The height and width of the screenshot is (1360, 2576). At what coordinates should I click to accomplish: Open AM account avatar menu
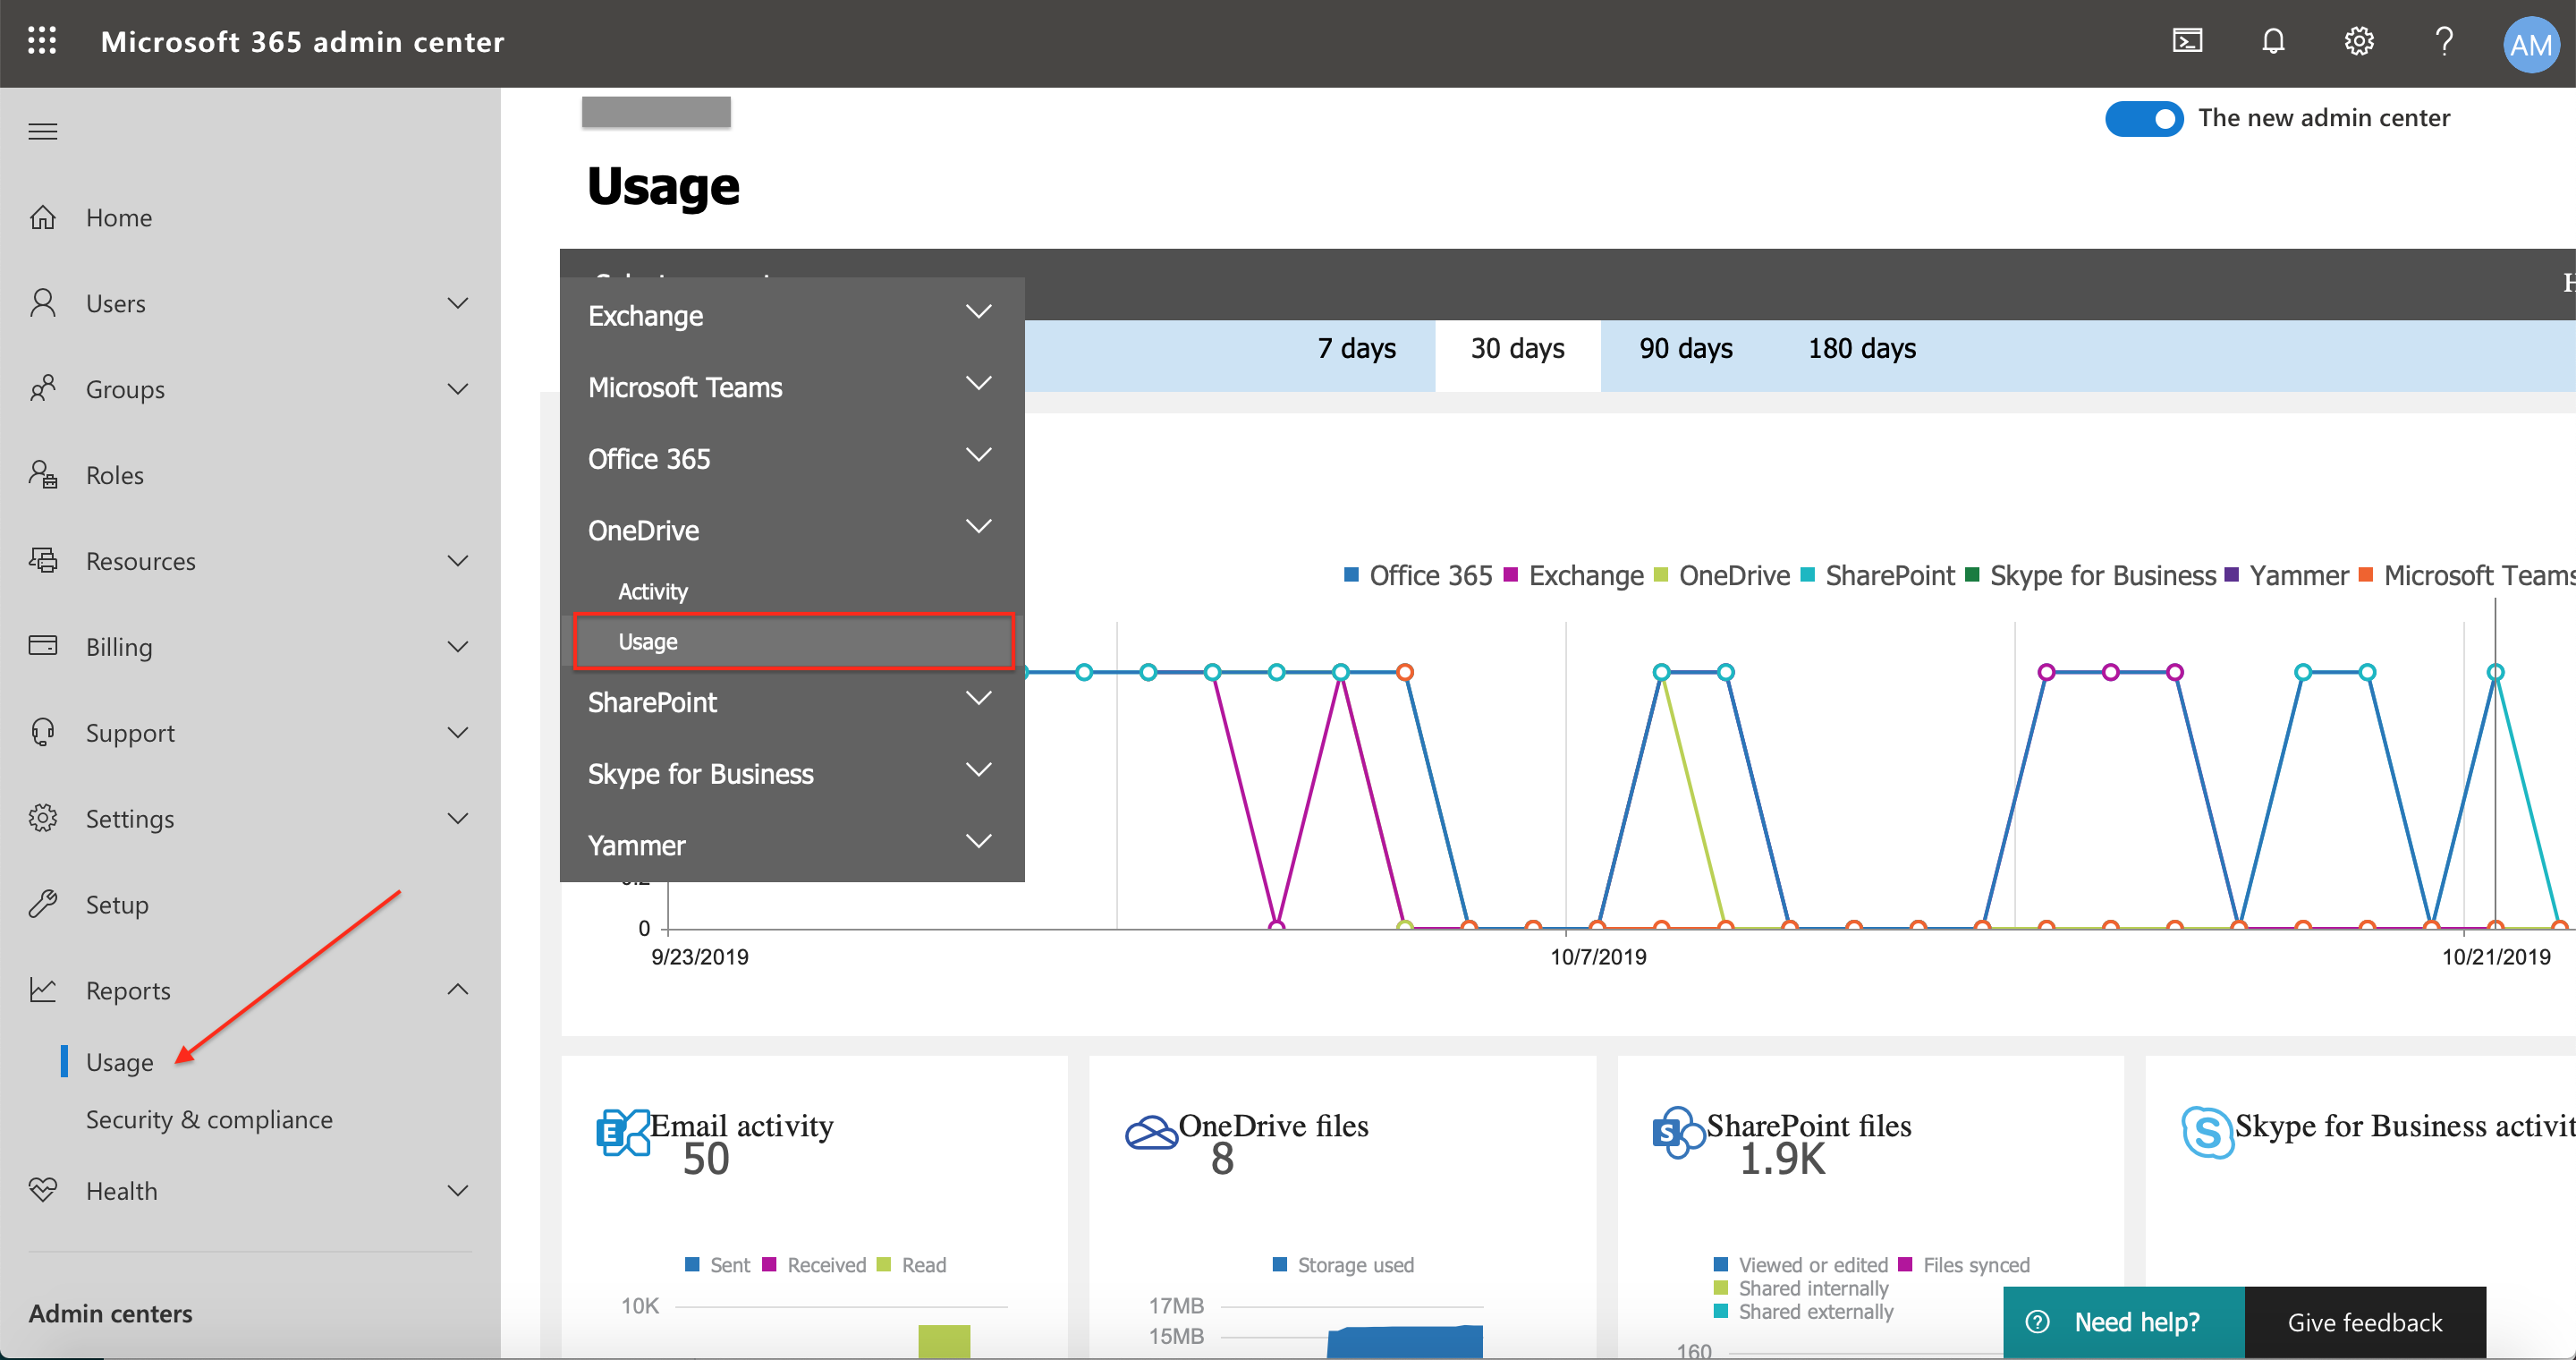coord(2531,44)
